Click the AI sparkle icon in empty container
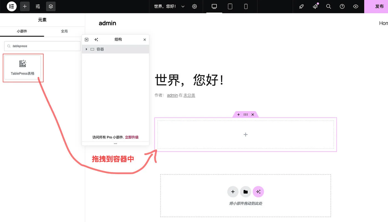 258,191
